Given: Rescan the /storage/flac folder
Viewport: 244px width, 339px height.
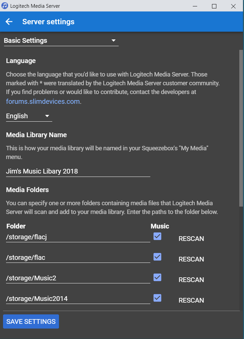Looking at the screenshot, I should pos(191,259).
